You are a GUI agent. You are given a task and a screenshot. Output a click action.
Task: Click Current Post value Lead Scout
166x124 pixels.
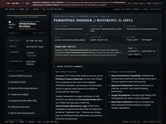106,30
